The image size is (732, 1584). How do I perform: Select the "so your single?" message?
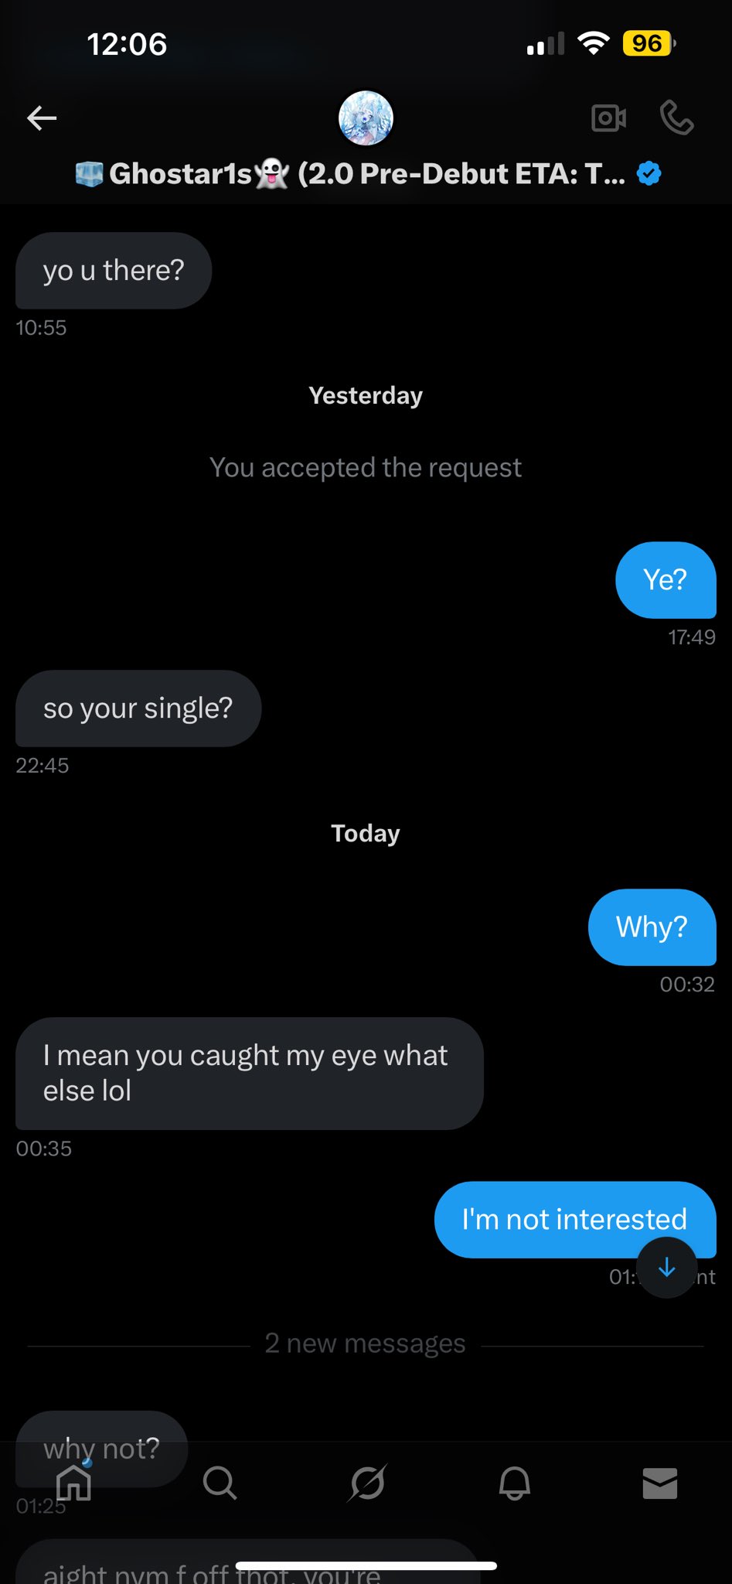coord(138,708)
